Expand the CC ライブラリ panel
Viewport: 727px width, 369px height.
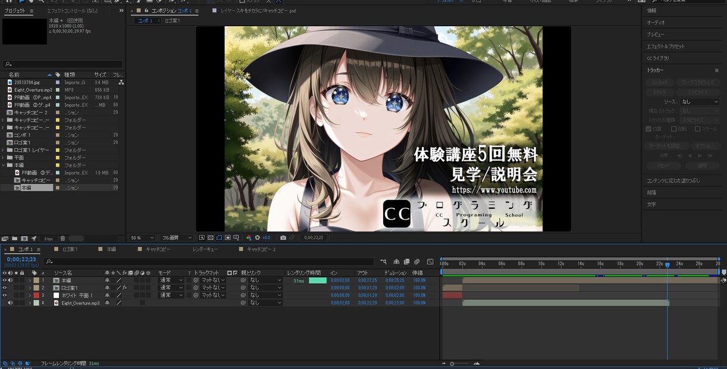coord(658,58)
